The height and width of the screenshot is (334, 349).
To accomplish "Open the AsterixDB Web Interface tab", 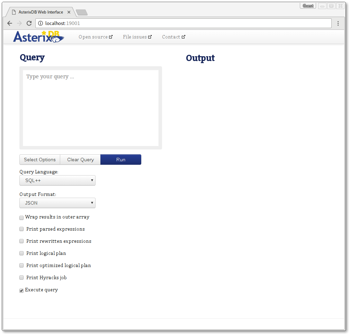I will pyautogui.click(x=41, y=12).
